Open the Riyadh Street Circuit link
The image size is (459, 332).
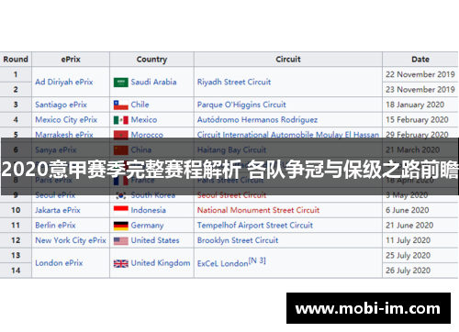(234, 82)
